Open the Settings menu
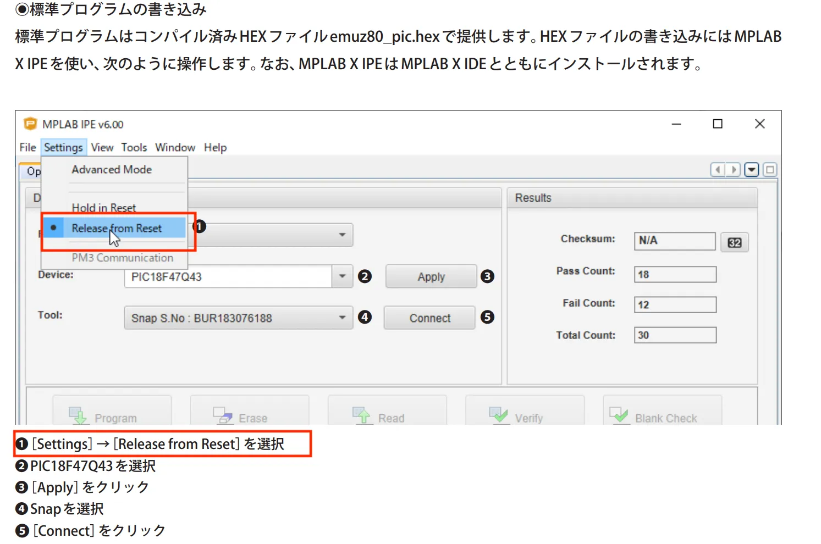 (63, 147)
